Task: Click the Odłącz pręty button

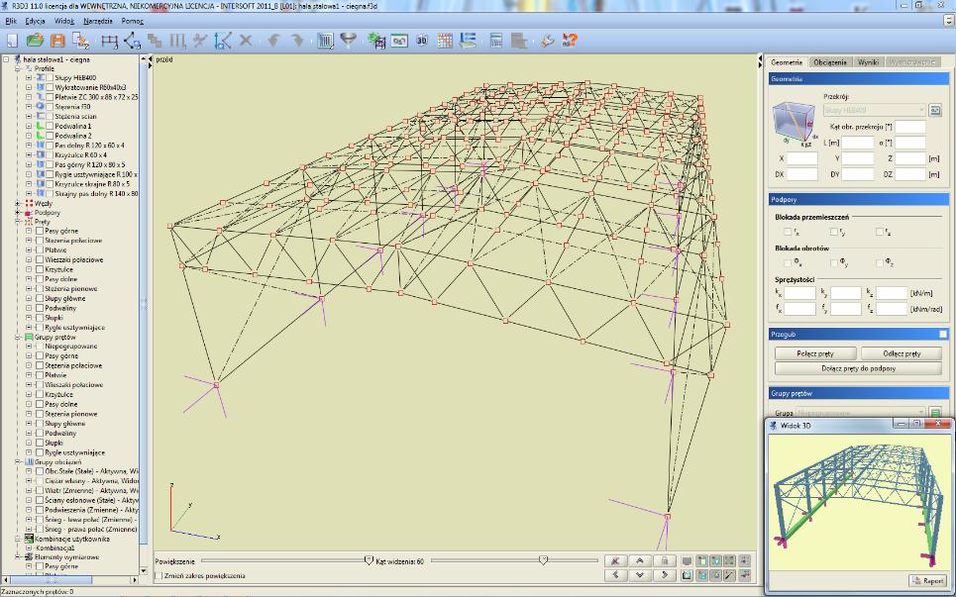Action: 902,353
